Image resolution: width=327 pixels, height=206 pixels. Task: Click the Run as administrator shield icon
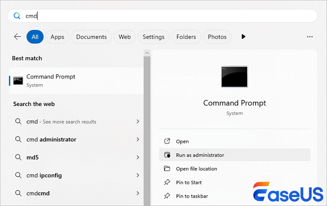tap(167, 155)
